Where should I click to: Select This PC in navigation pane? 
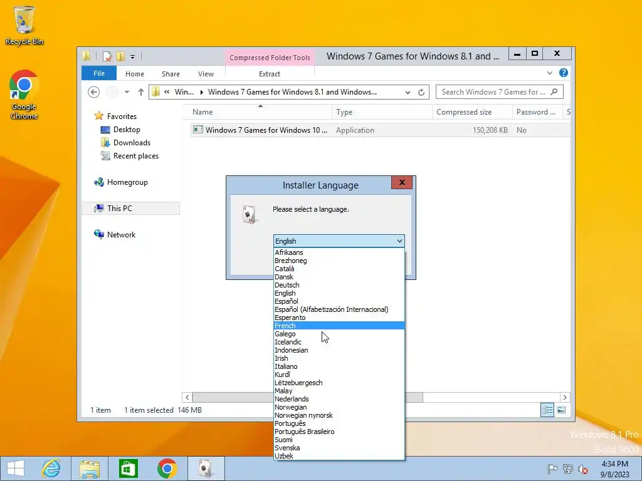[131, 208]
